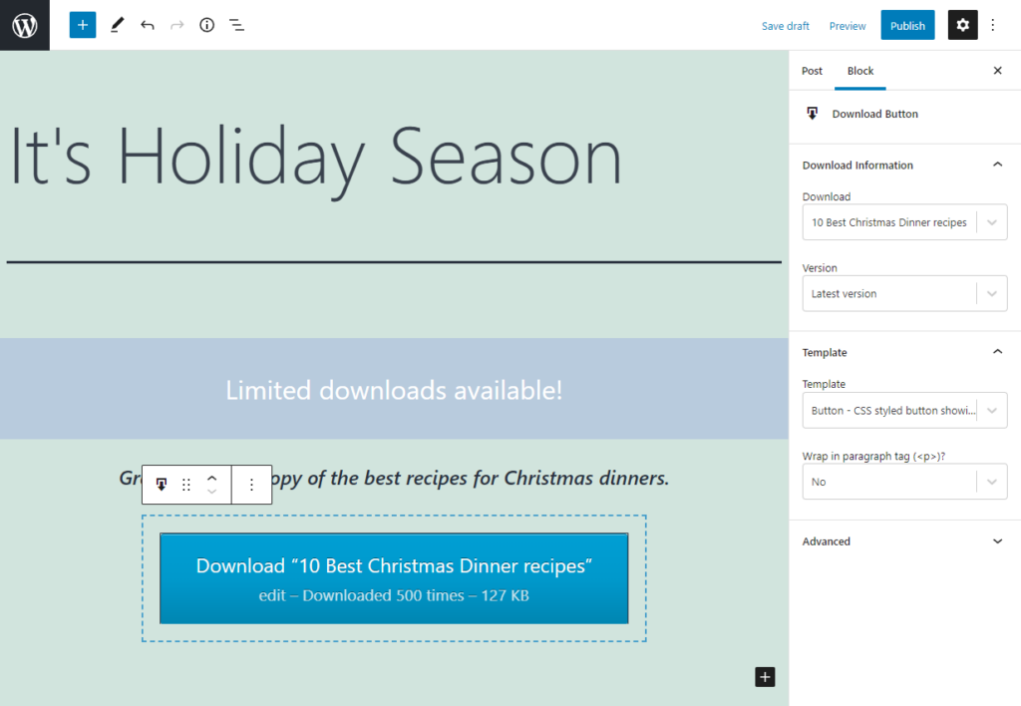Click the Download Button block type icon in the block toolbar
The image size is (1021, 706).
[162, 485]
